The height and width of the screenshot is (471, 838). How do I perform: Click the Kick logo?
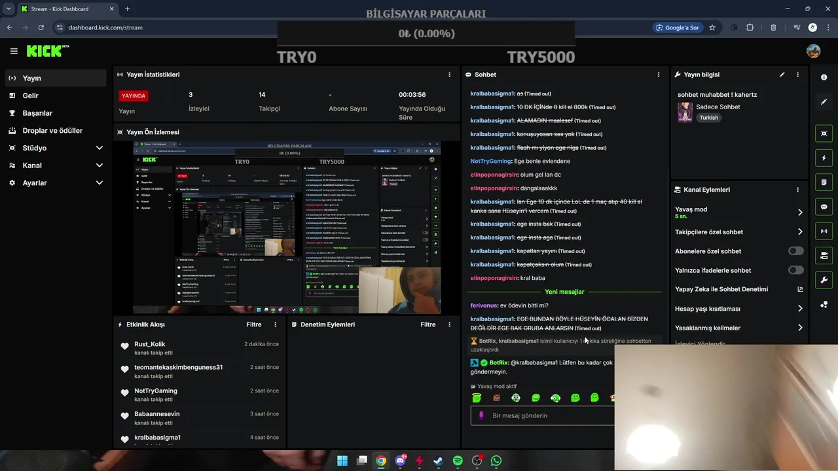coord(48,51)
